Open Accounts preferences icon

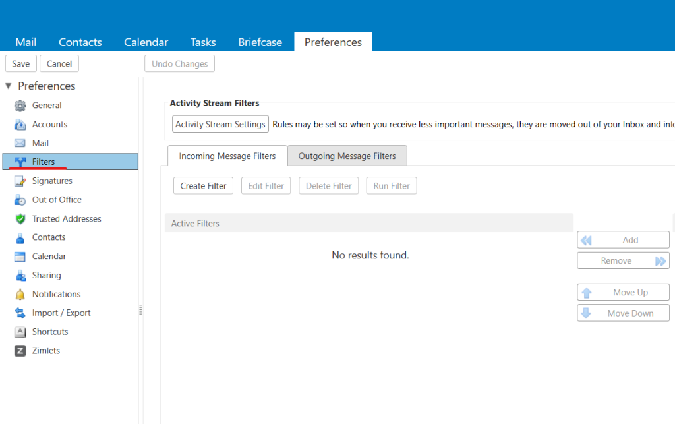tap(20, 125)
